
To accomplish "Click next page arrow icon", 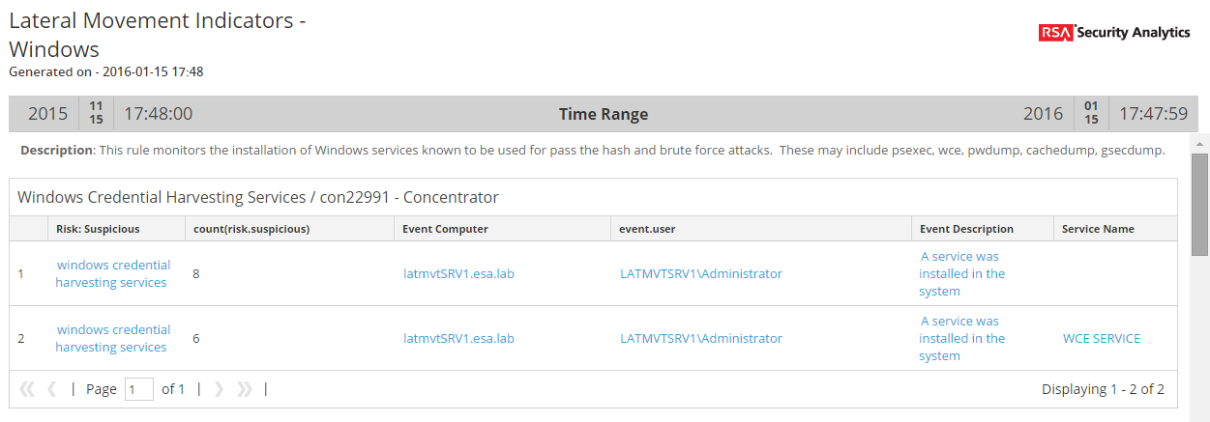I will click(x=219, y=389).
